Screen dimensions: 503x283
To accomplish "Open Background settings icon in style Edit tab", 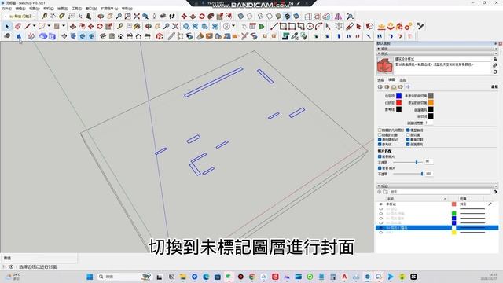I will tap(394, 87).
